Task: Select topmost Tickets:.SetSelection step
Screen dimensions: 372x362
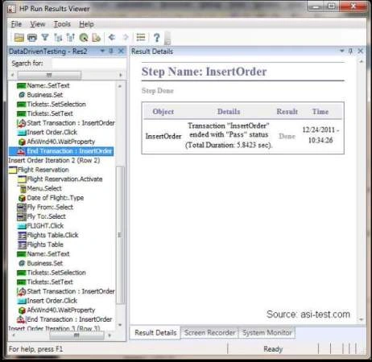Action: click(52, 105)
